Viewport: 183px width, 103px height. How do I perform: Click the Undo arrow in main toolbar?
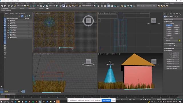2,6
